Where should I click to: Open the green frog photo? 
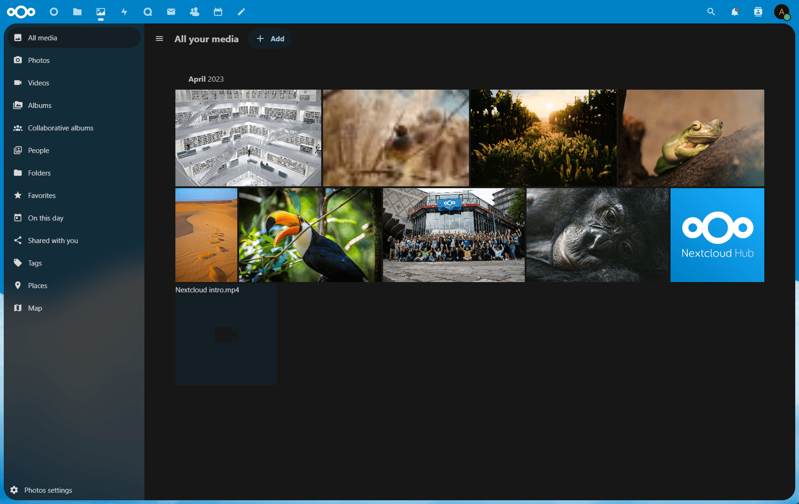click(x=691, y=138)
